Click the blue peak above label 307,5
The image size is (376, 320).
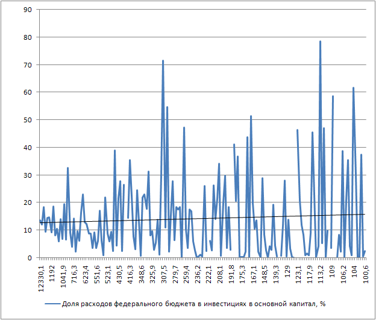163,61
